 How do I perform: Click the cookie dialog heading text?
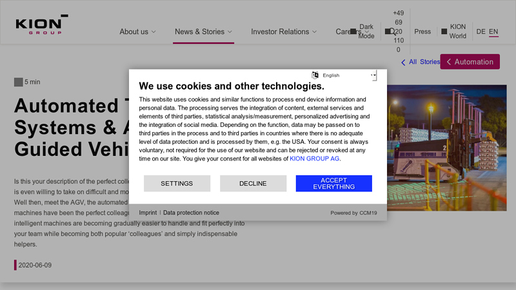pyautogui.click(x=232, y=86)
